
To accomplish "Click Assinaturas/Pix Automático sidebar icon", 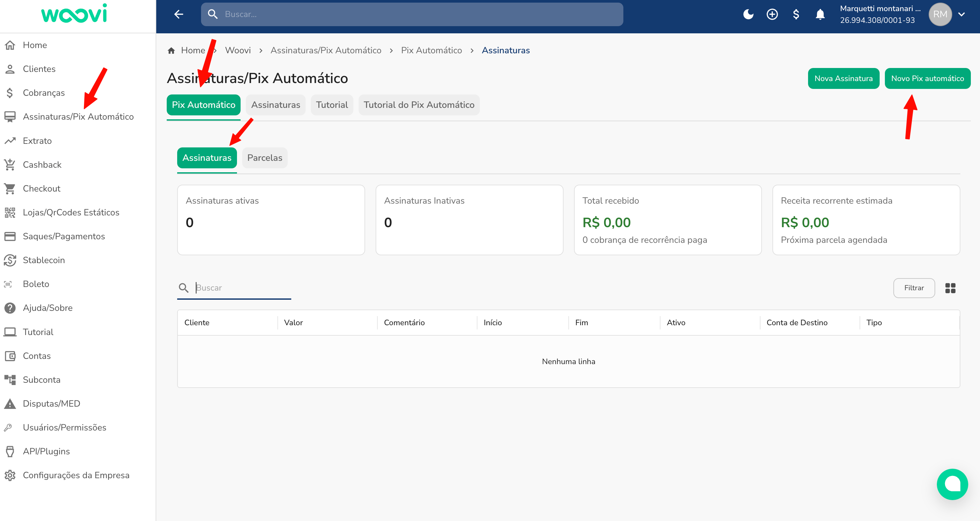I will [10, 117].
